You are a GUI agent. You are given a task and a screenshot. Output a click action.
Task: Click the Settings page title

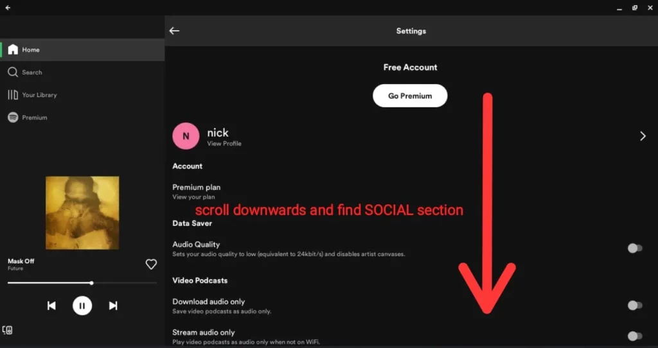[x=411, y=31]
